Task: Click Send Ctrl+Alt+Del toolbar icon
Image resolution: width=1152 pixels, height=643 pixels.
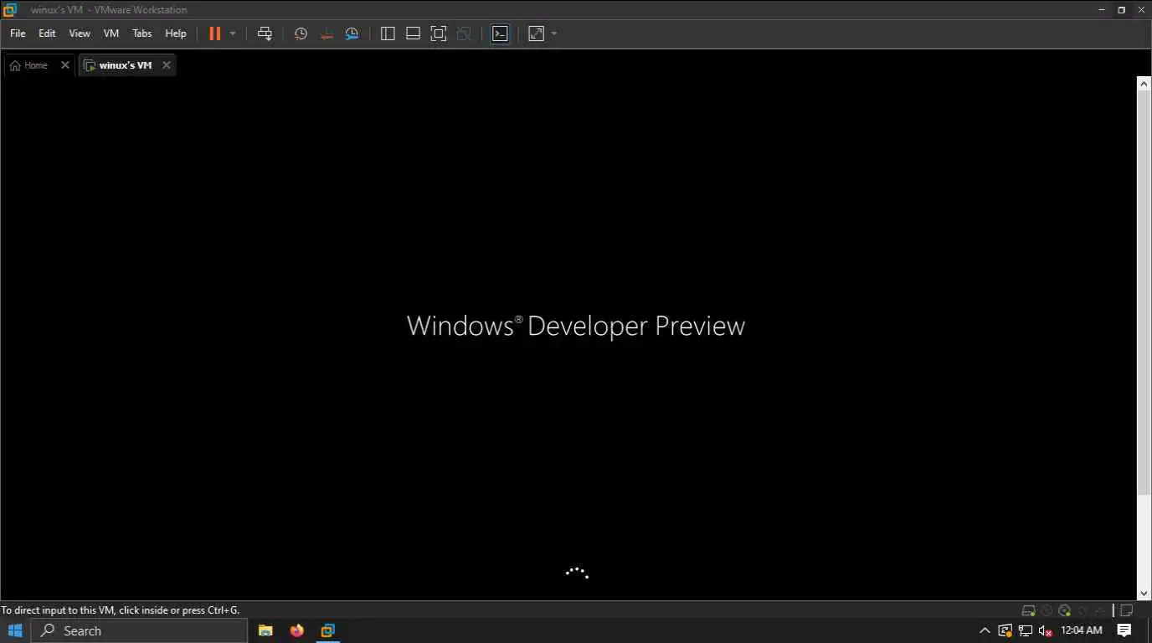Action: tap(265, 33)
